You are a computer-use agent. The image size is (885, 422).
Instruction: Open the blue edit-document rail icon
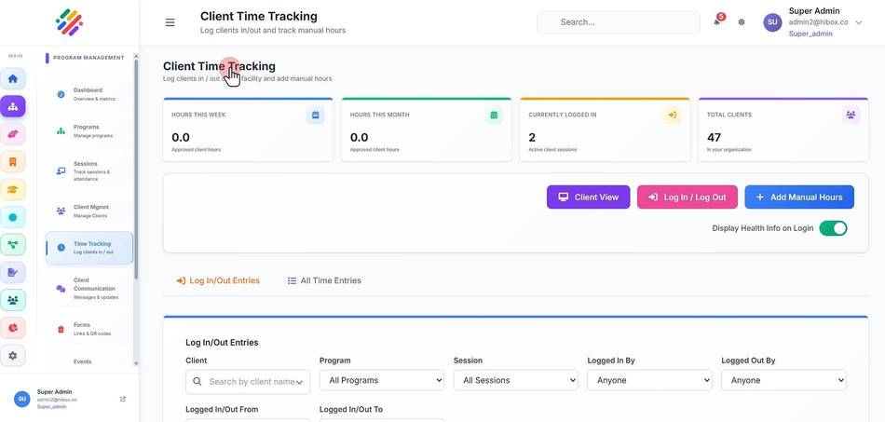click(x=12, y=273)
